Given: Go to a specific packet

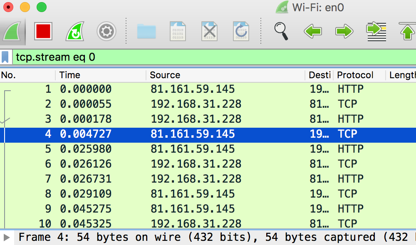Looking at the screenshot, I should tap(376, 32).
